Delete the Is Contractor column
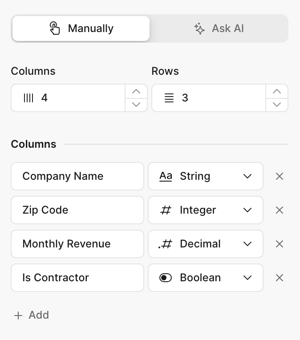 pos(280,278)
